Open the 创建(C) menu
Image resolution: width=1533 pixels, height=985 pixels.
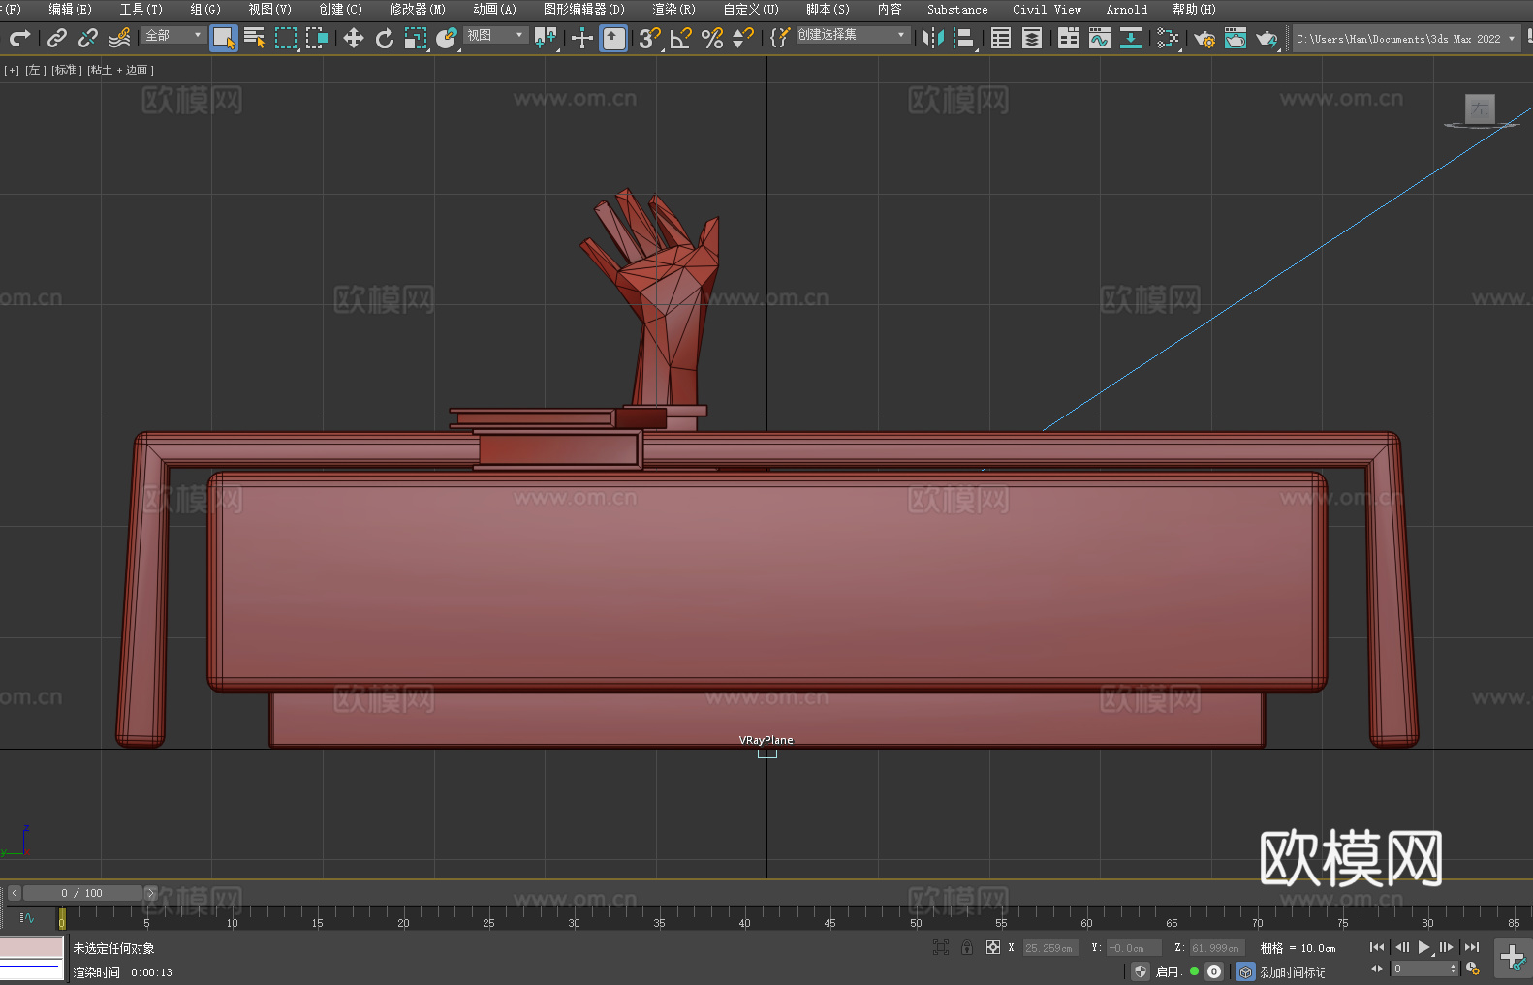click(x=340, y=10)
